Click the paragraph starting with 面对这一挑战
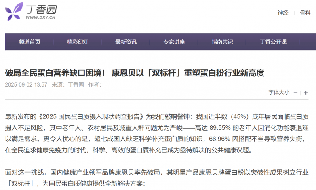 coord(158,173)
